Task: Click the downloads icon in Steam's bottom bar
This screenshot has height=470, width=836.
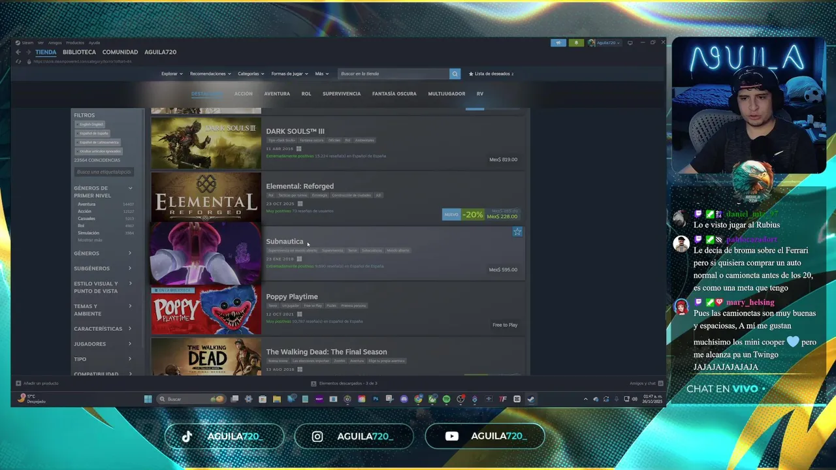Action: [313, 383]
